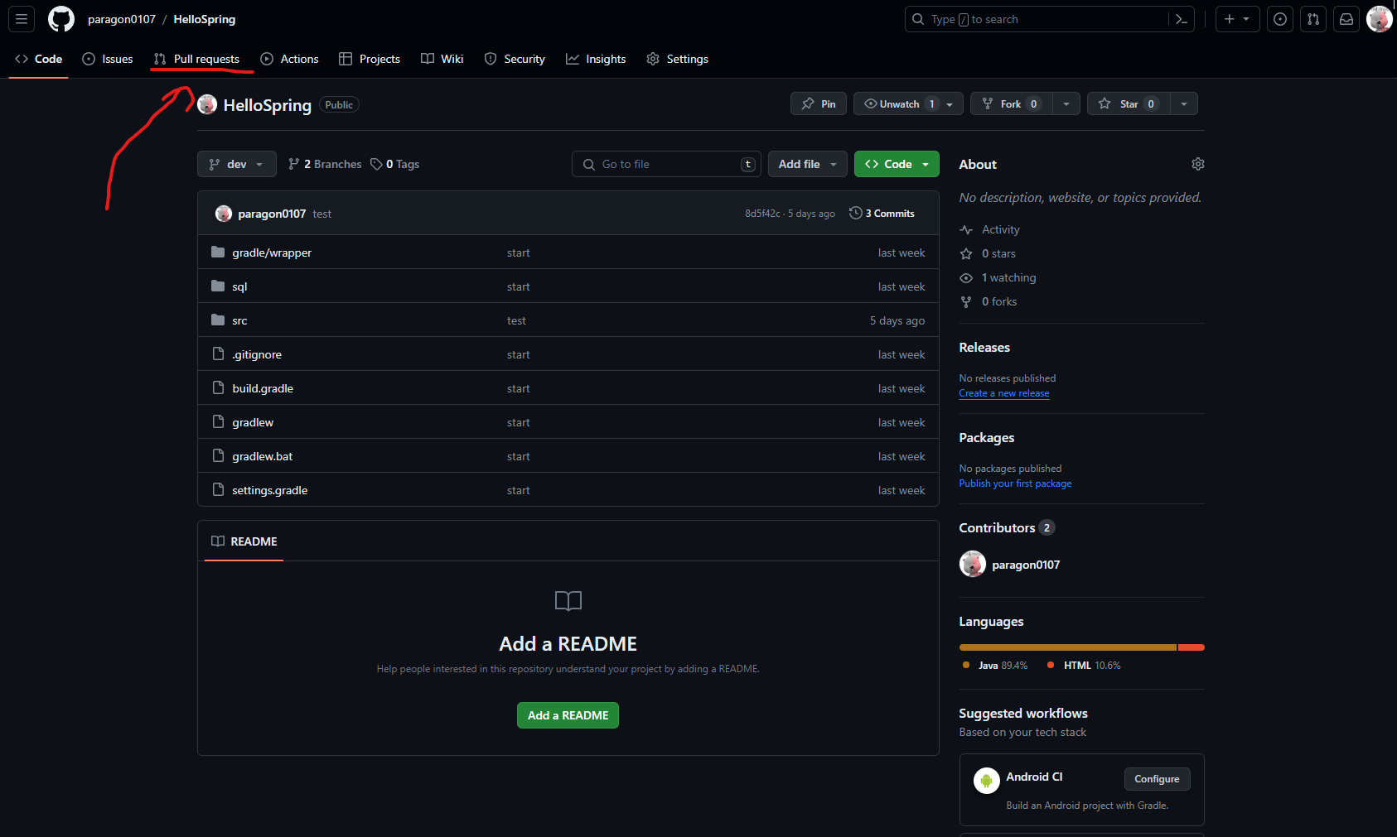Star the HelloSpring repository
This screenshot has width=1397, height=837.
1128,103
